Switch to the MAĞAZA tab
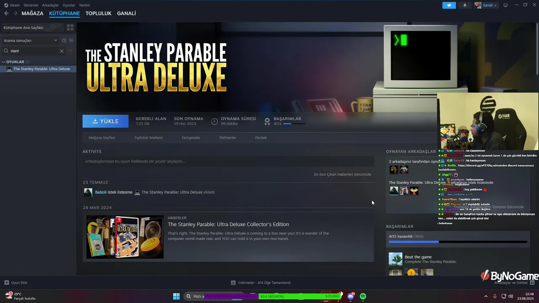539x303 pixels. 32,13
